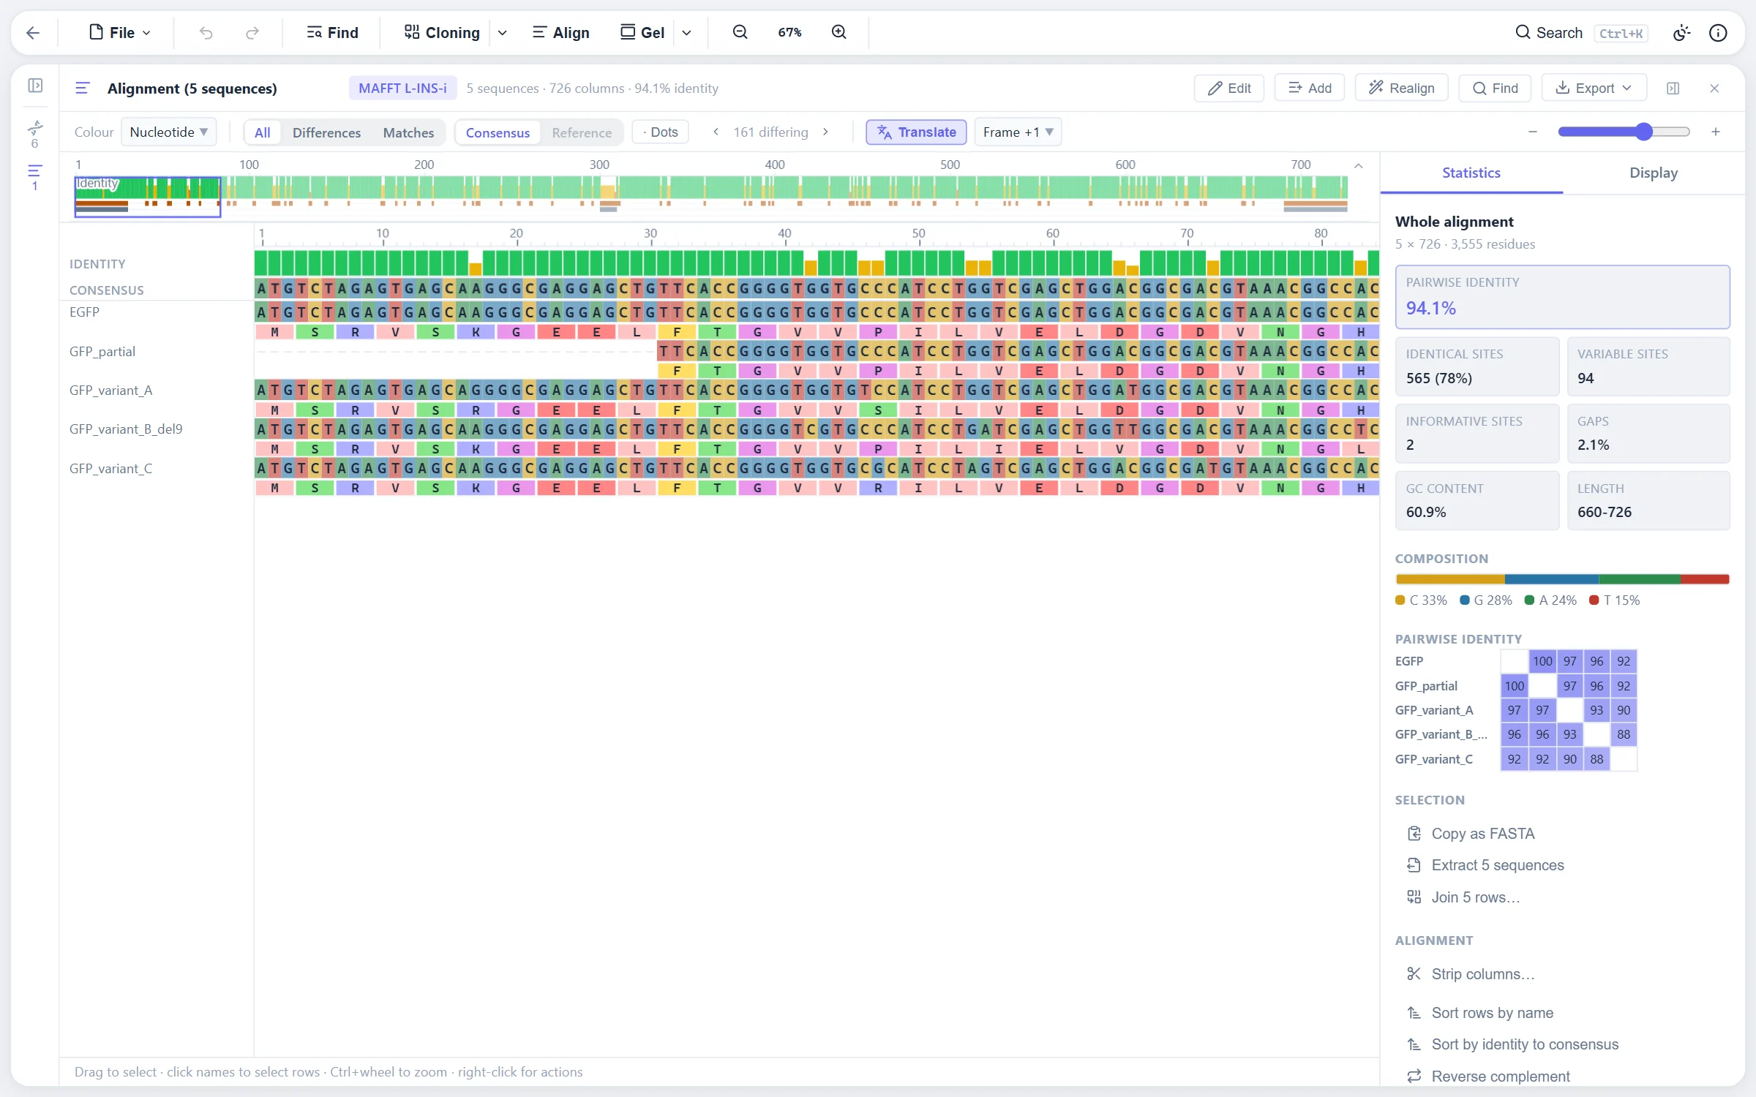Open the Frame +1 dropdown

tap(1018, 132)
